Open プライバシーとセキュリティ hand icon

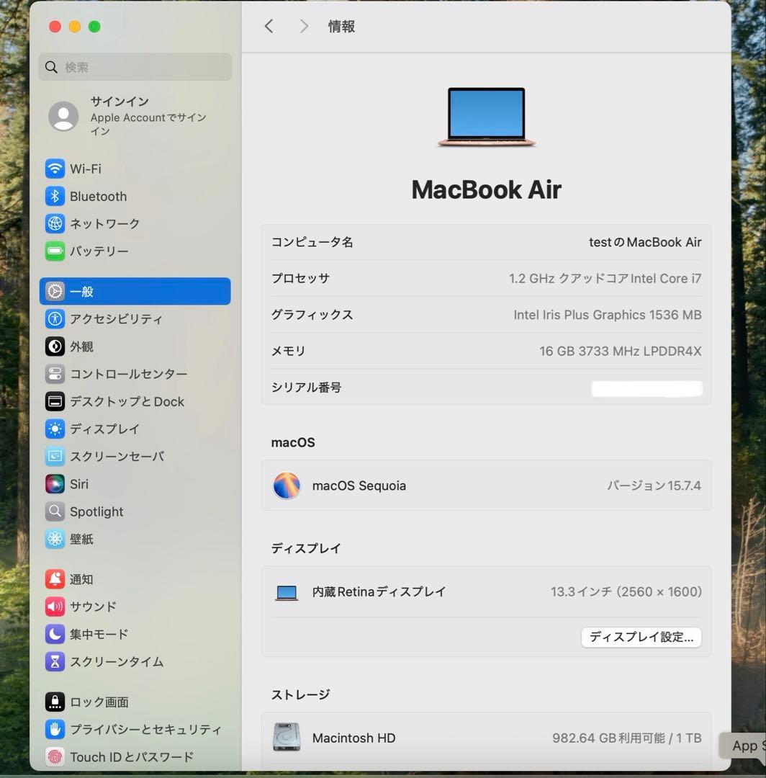[x=55, y=729]
